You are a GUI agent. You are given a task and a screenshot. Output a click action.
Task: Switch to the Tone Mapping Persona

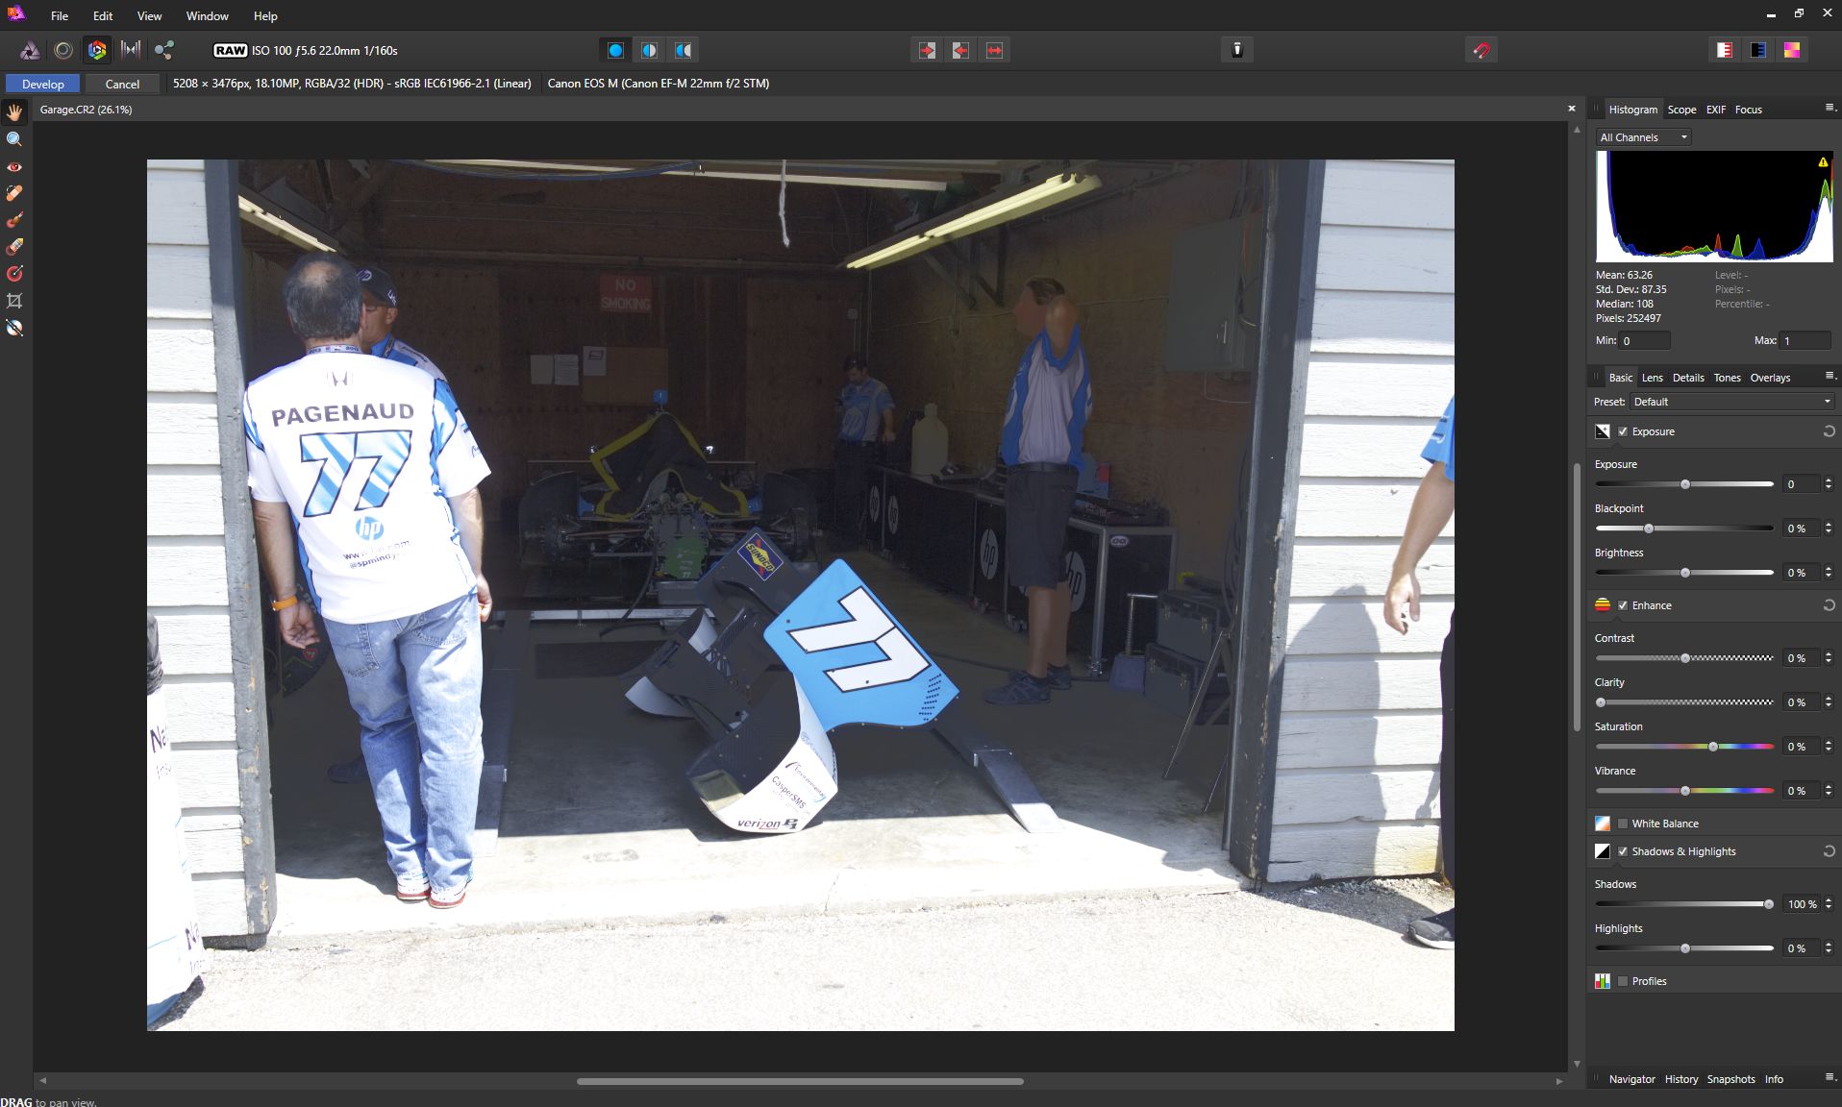(131, 50)
